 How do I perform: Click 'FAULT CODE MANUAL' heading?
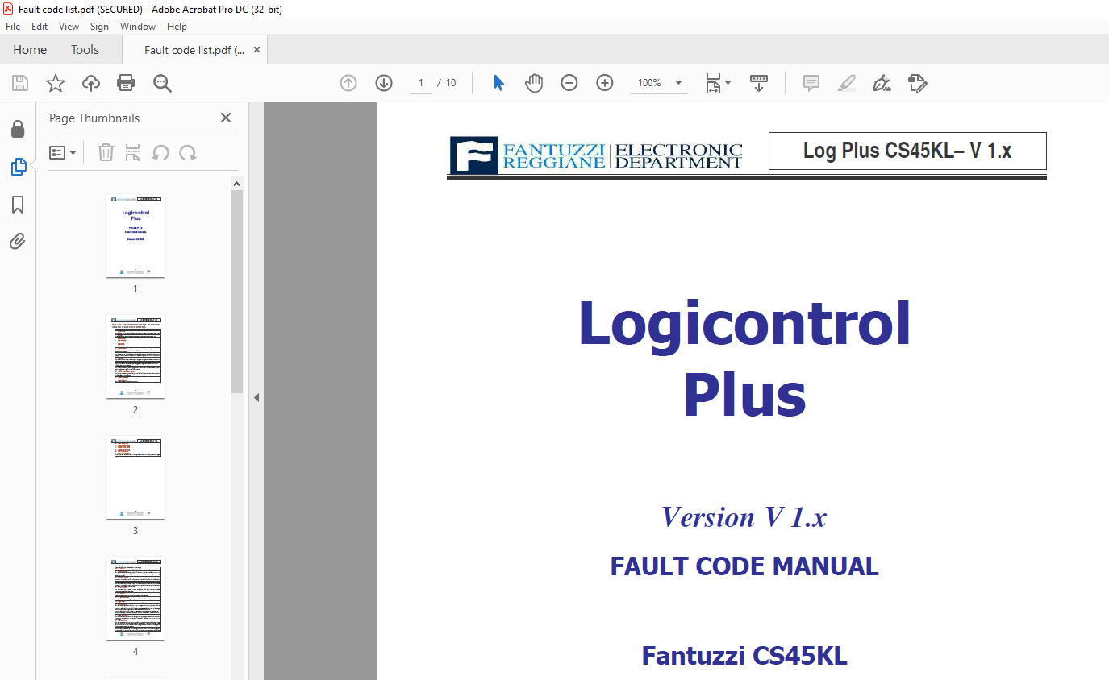point(744,566)
